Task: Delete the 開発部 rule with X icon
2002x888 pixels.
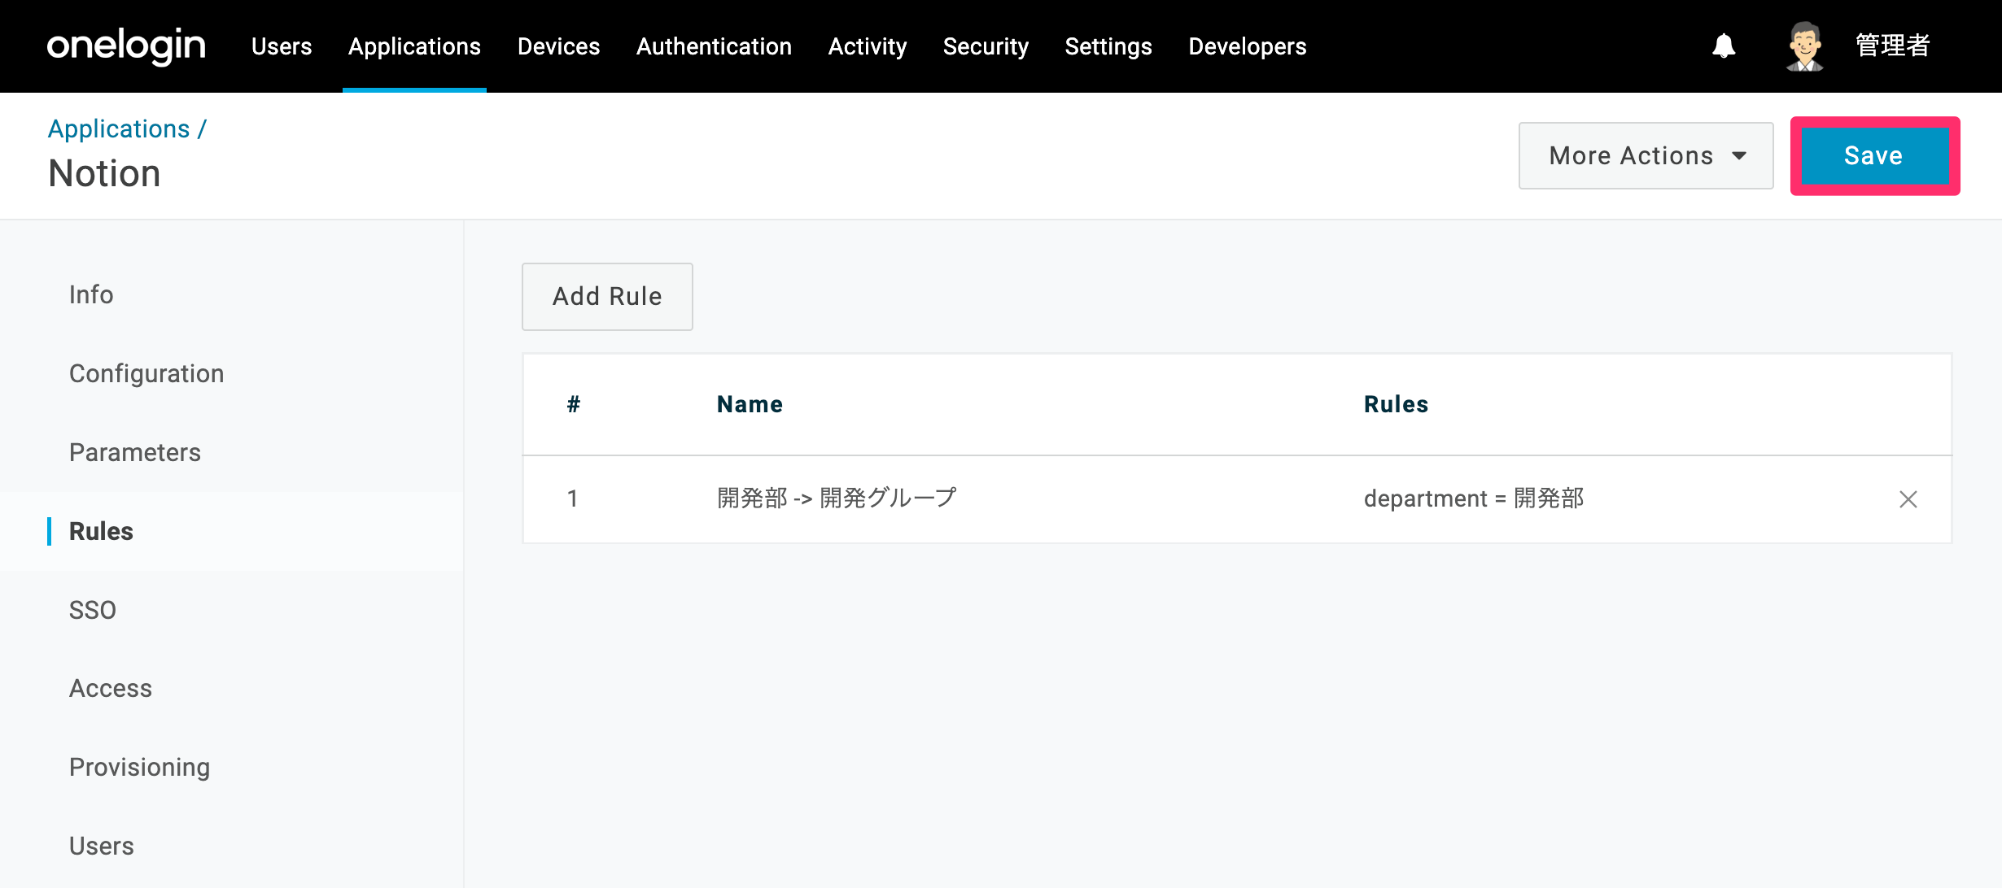Action: pos(1908,499)
